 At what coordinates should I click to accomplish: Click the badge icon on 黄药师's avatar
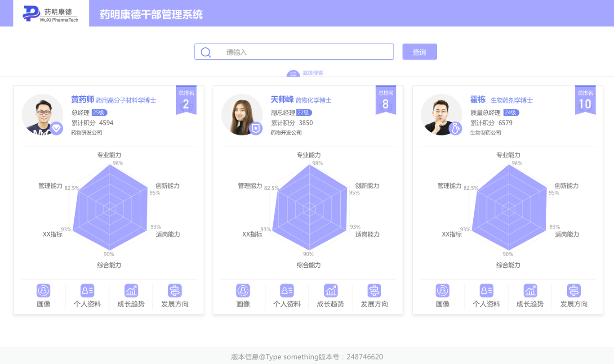tap(56, 128)
